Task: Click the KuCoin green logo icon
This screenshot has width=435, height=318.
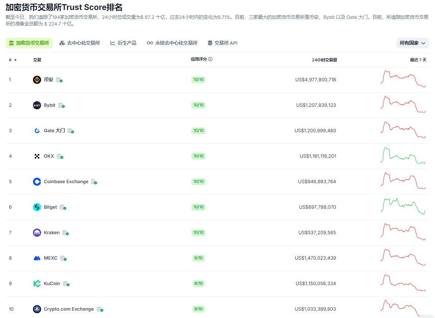Action: tap(37, 284)
